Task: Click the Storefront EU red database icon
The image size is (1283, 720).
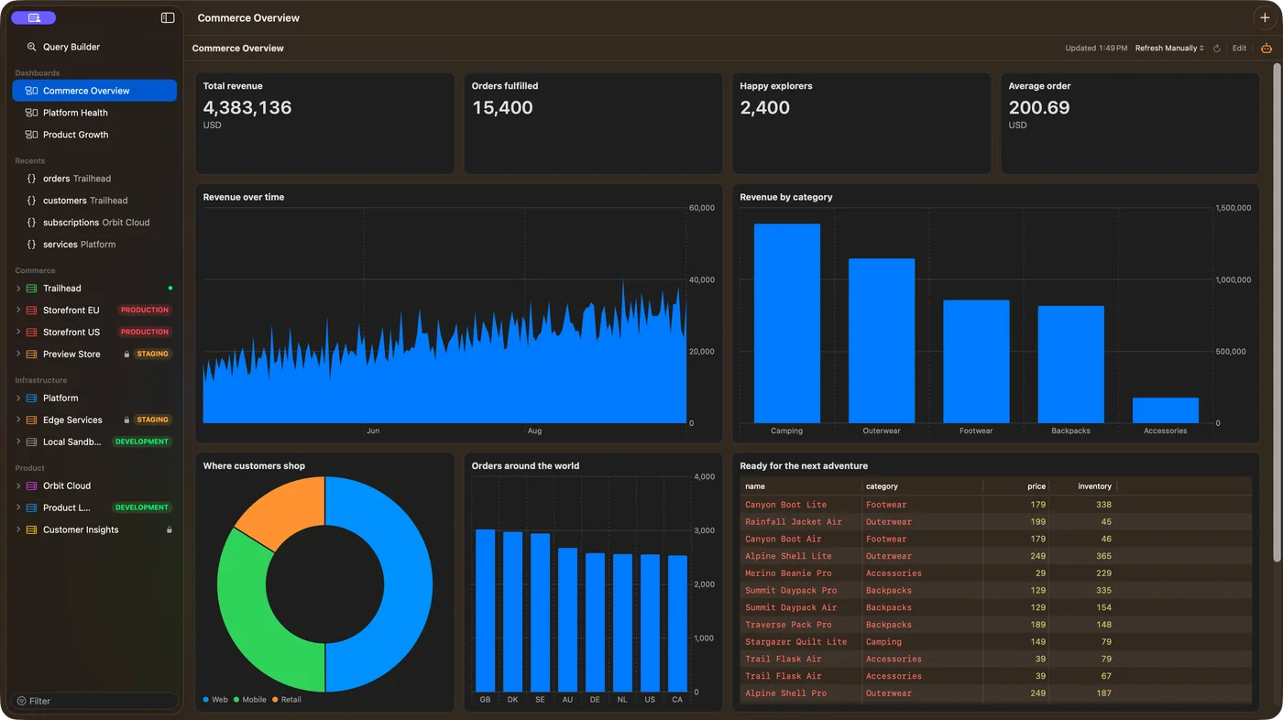Action: (x=31, y=311)
